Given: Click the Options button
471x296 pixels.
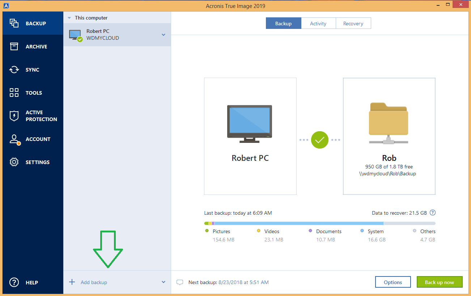Looking at the screenshot, I should pos(393,282).
